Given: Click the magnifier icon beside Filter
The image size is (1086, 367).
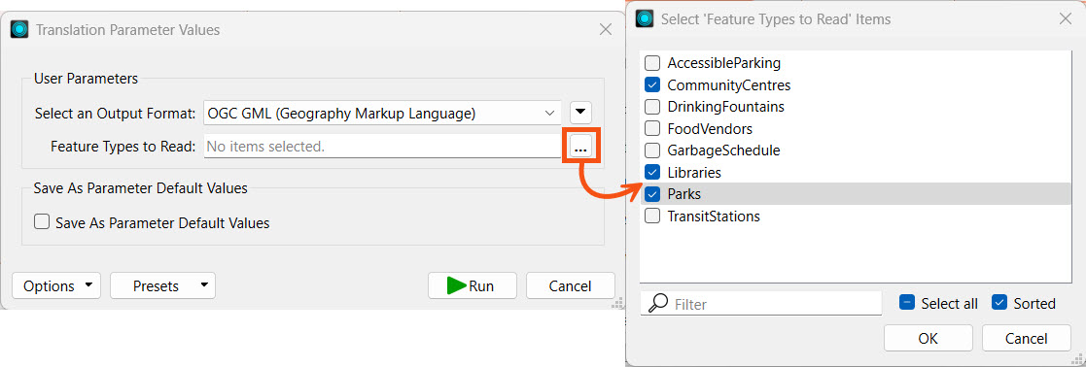Looking at the screenshot, I should tap(659, 304).
